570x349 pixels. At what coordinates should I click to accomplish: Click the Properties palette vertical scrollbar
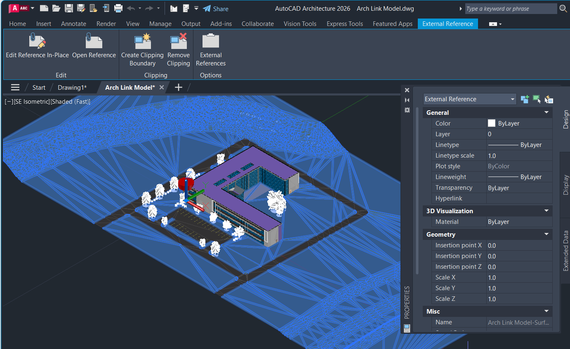(417, 191)
